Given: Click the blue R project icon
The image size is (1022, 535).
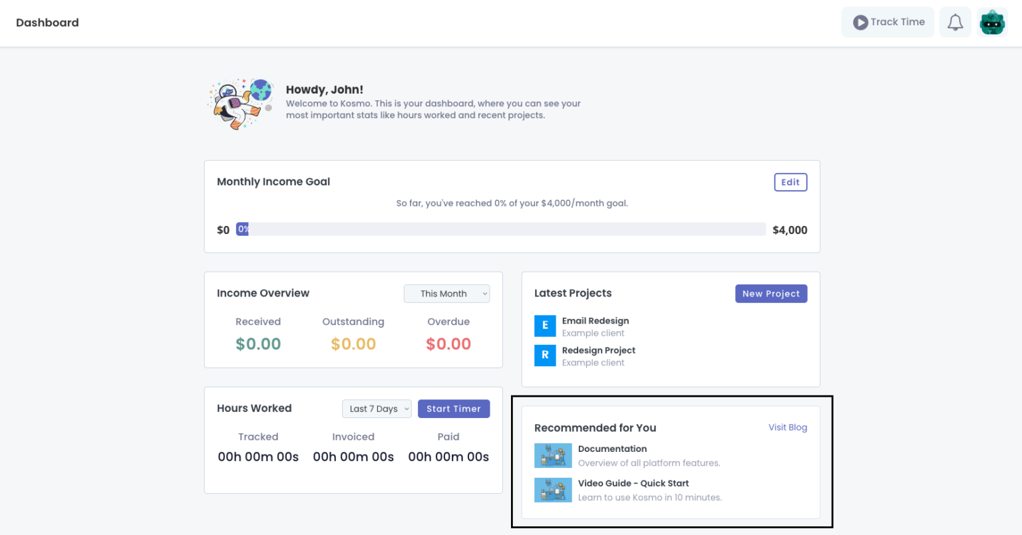Looking at the screenshot, I should point(545,355).
